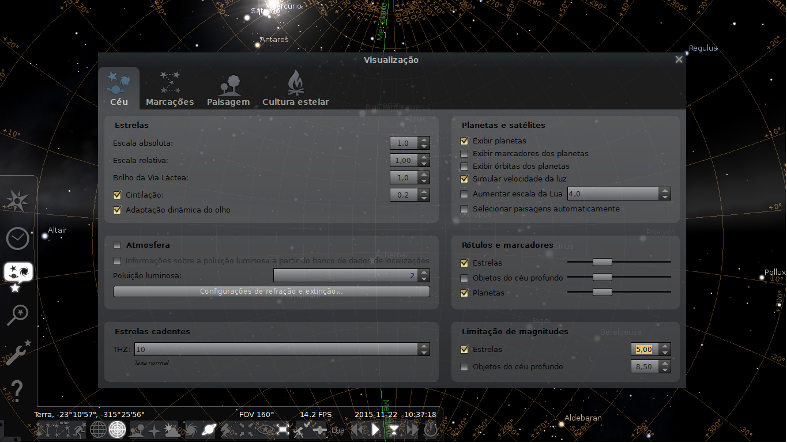Screen dimensions: 787x443
Task: Switch to the Céu tab
Action: click(x=119, y=88)
